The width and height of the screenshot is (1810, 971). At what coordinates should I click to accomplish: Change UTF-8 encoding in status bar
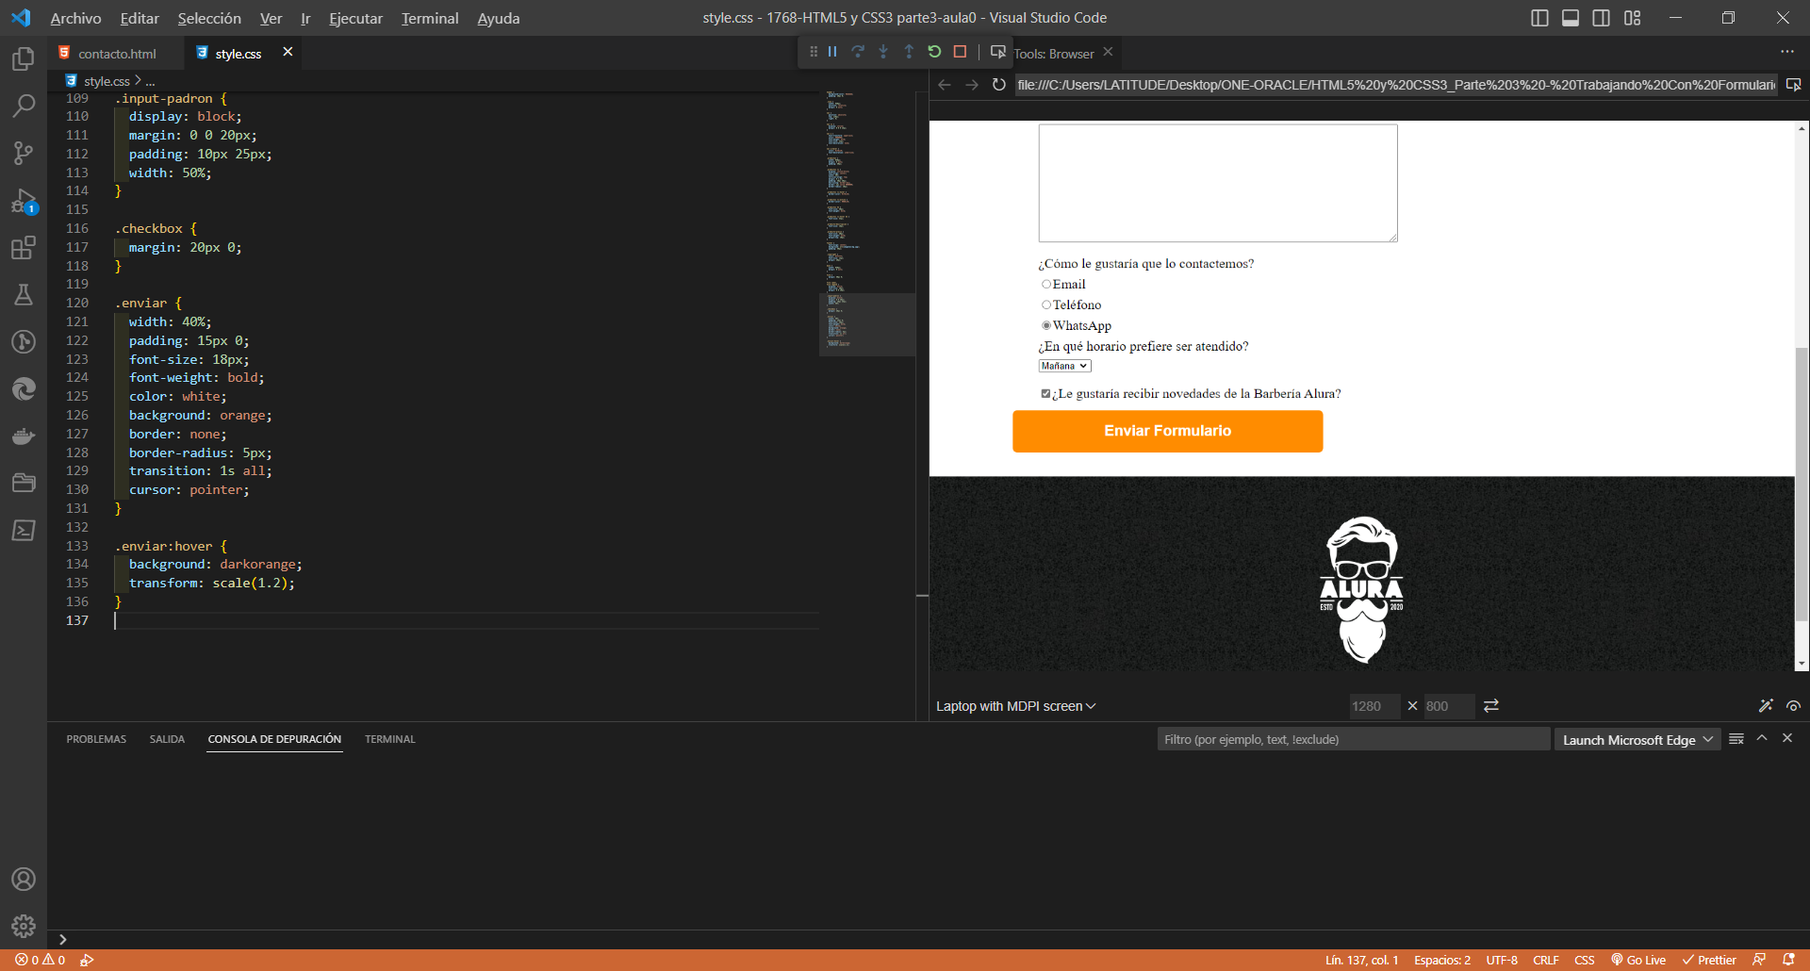tap(1502, 960)
